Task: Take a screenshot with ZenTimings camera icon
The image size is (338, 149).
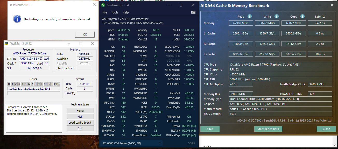Action: [x=193, y=12]
